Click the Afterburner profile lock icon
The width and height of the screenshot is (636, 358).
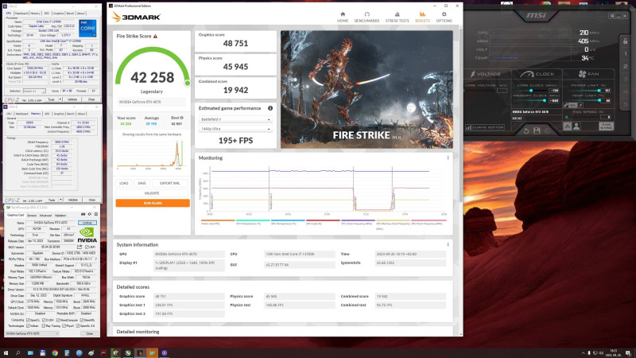[625, 41]
